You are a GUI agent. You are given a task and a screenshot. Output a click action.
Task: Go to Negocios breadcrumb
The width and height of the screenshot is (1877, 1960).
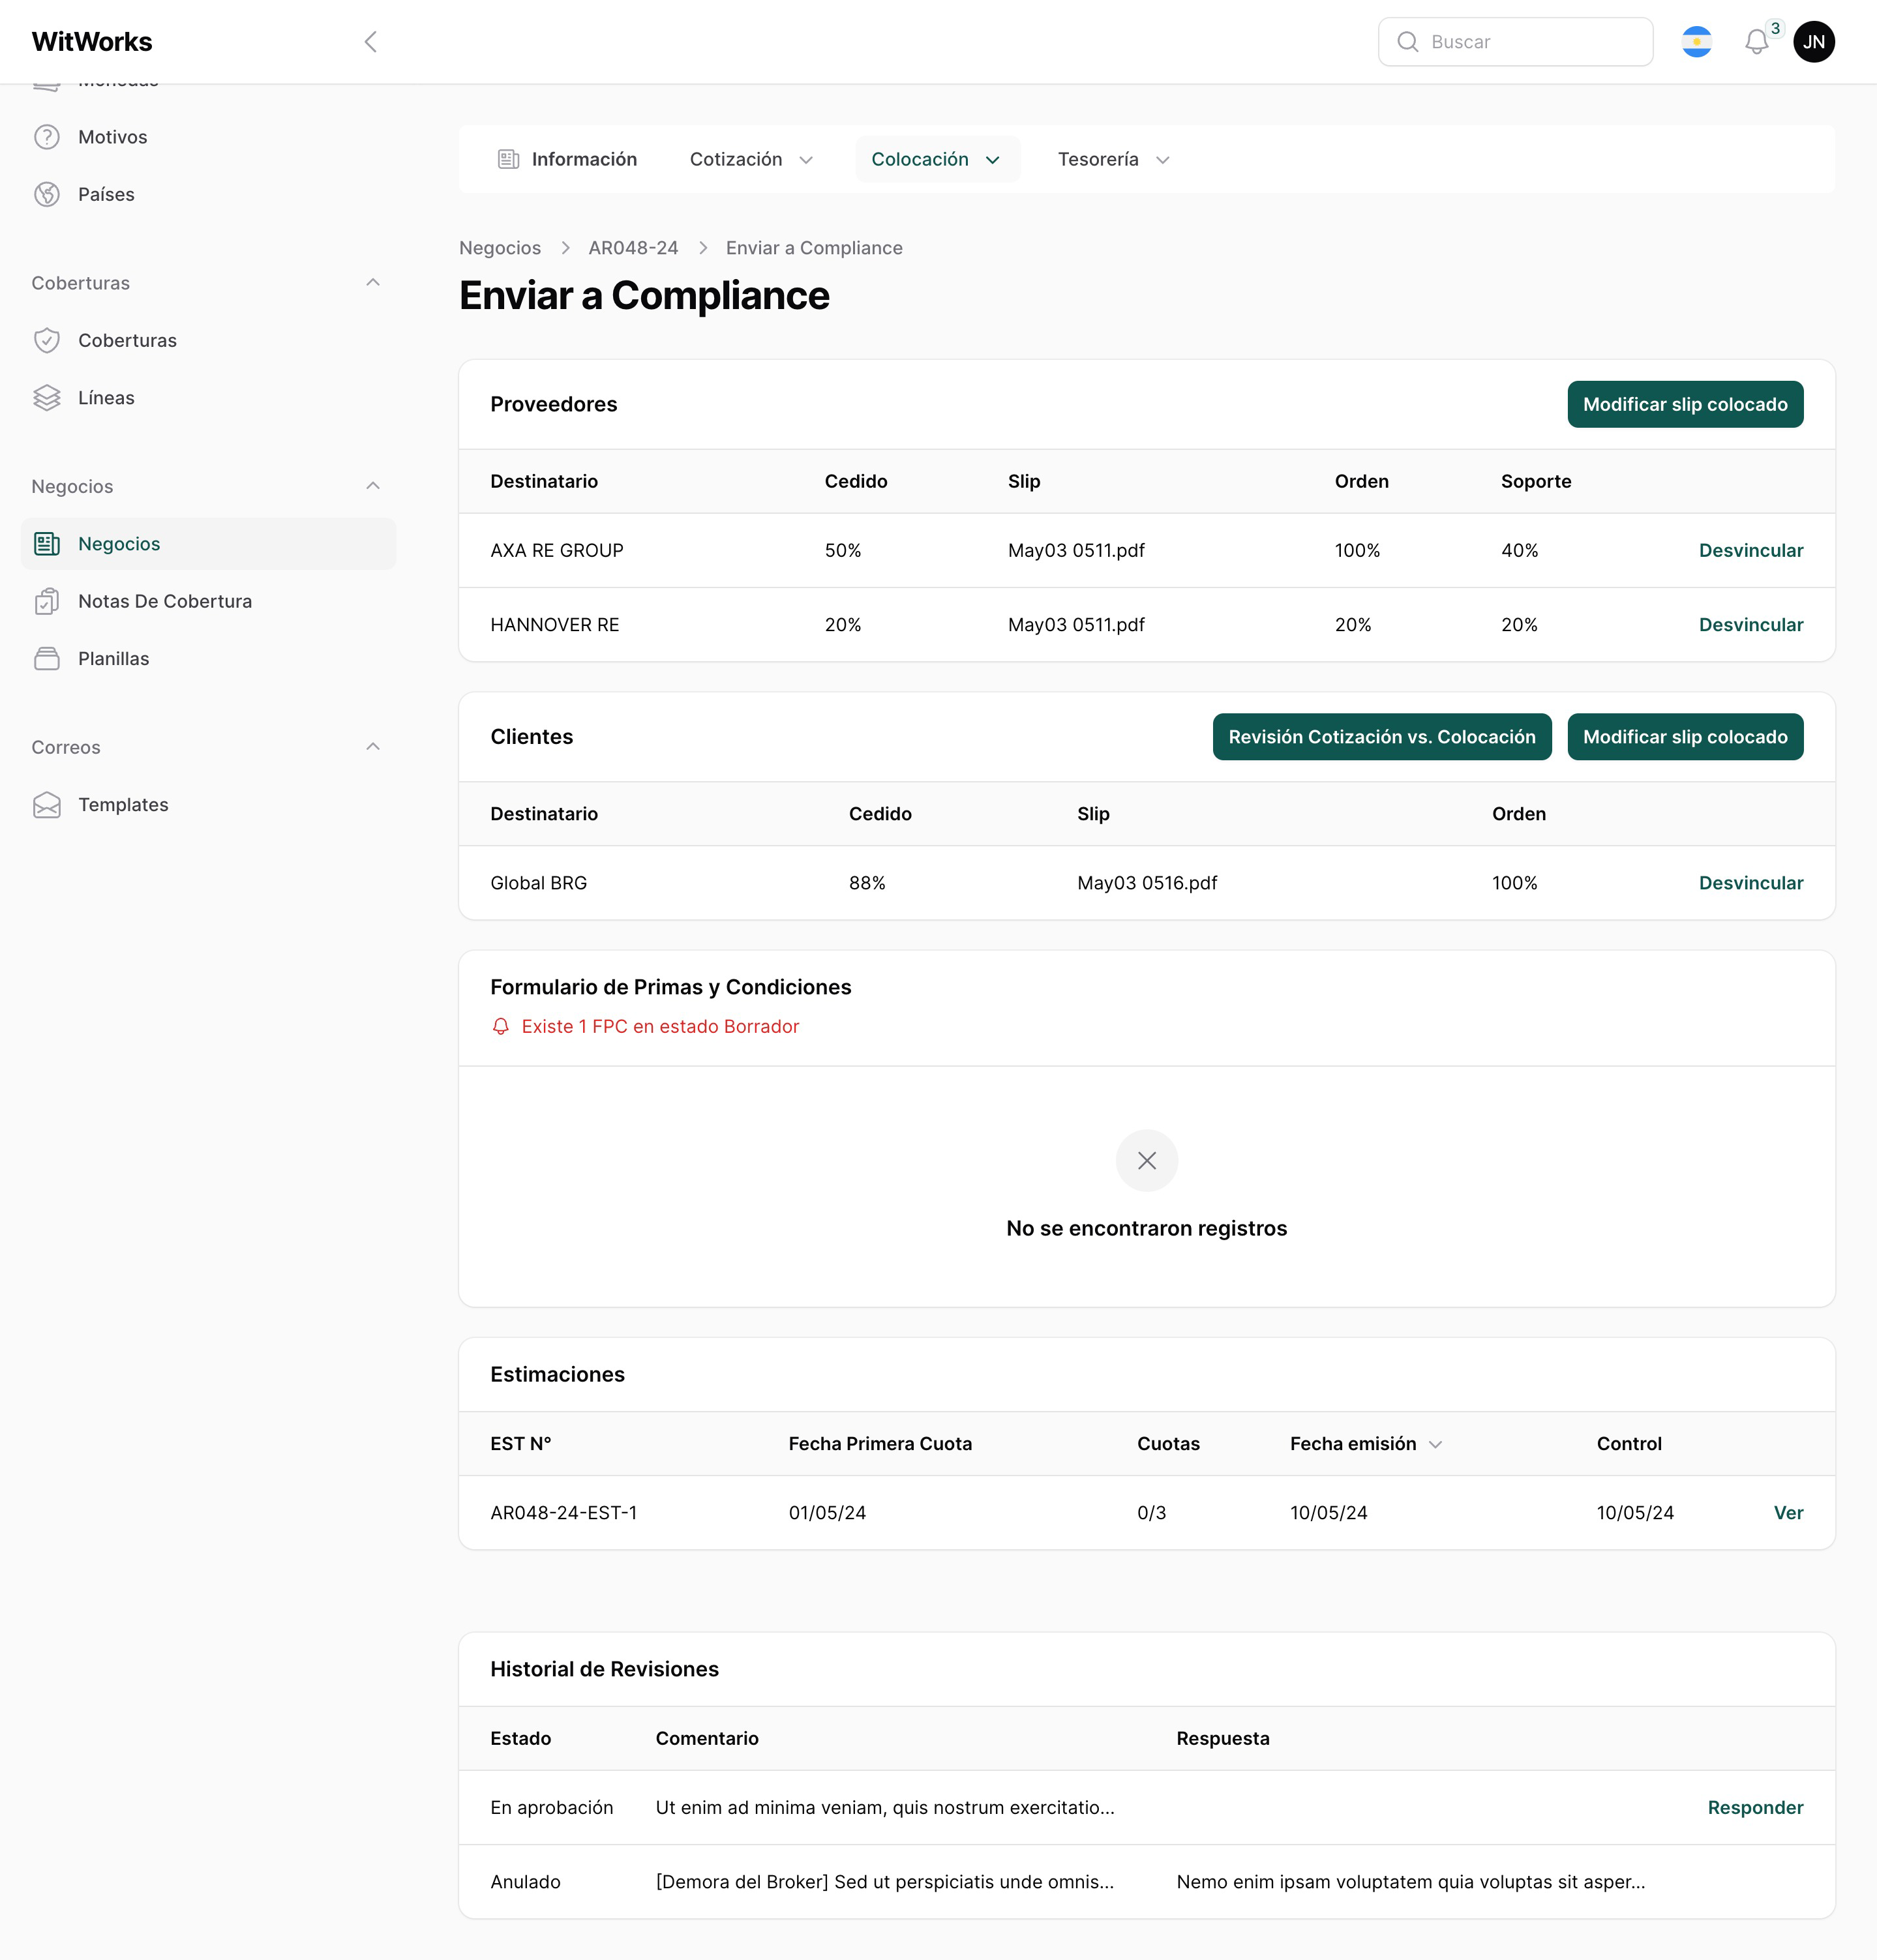click(500, 248)
